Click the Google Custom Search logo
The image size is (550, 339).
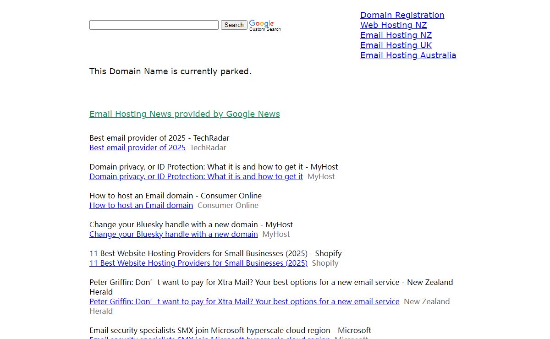click(265, 26)
